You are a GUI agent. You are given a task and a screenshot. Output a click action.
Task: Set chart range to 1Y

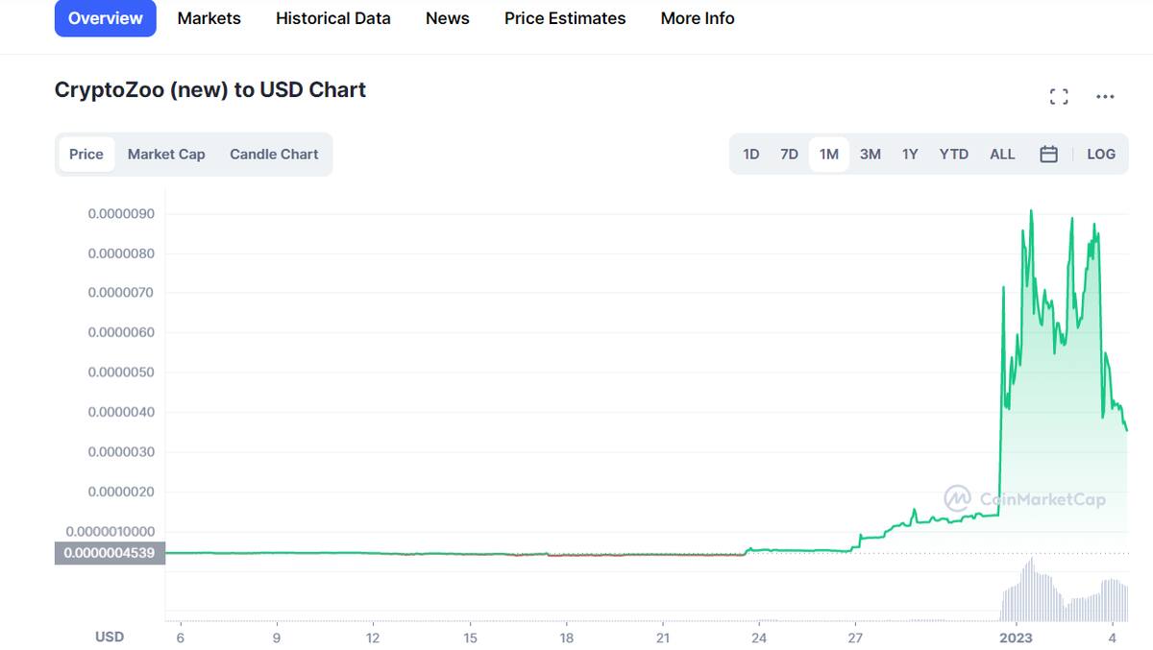click(x=910, y=154)
